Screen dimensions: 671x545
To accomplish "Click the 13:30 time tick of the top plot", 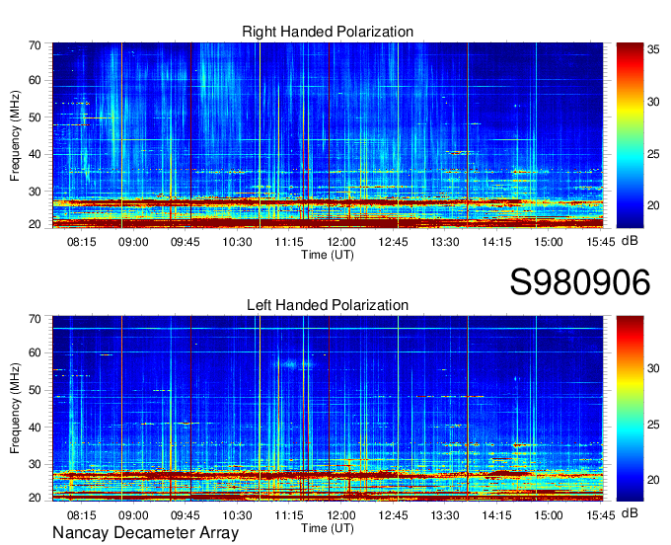I will coord(445,242).
